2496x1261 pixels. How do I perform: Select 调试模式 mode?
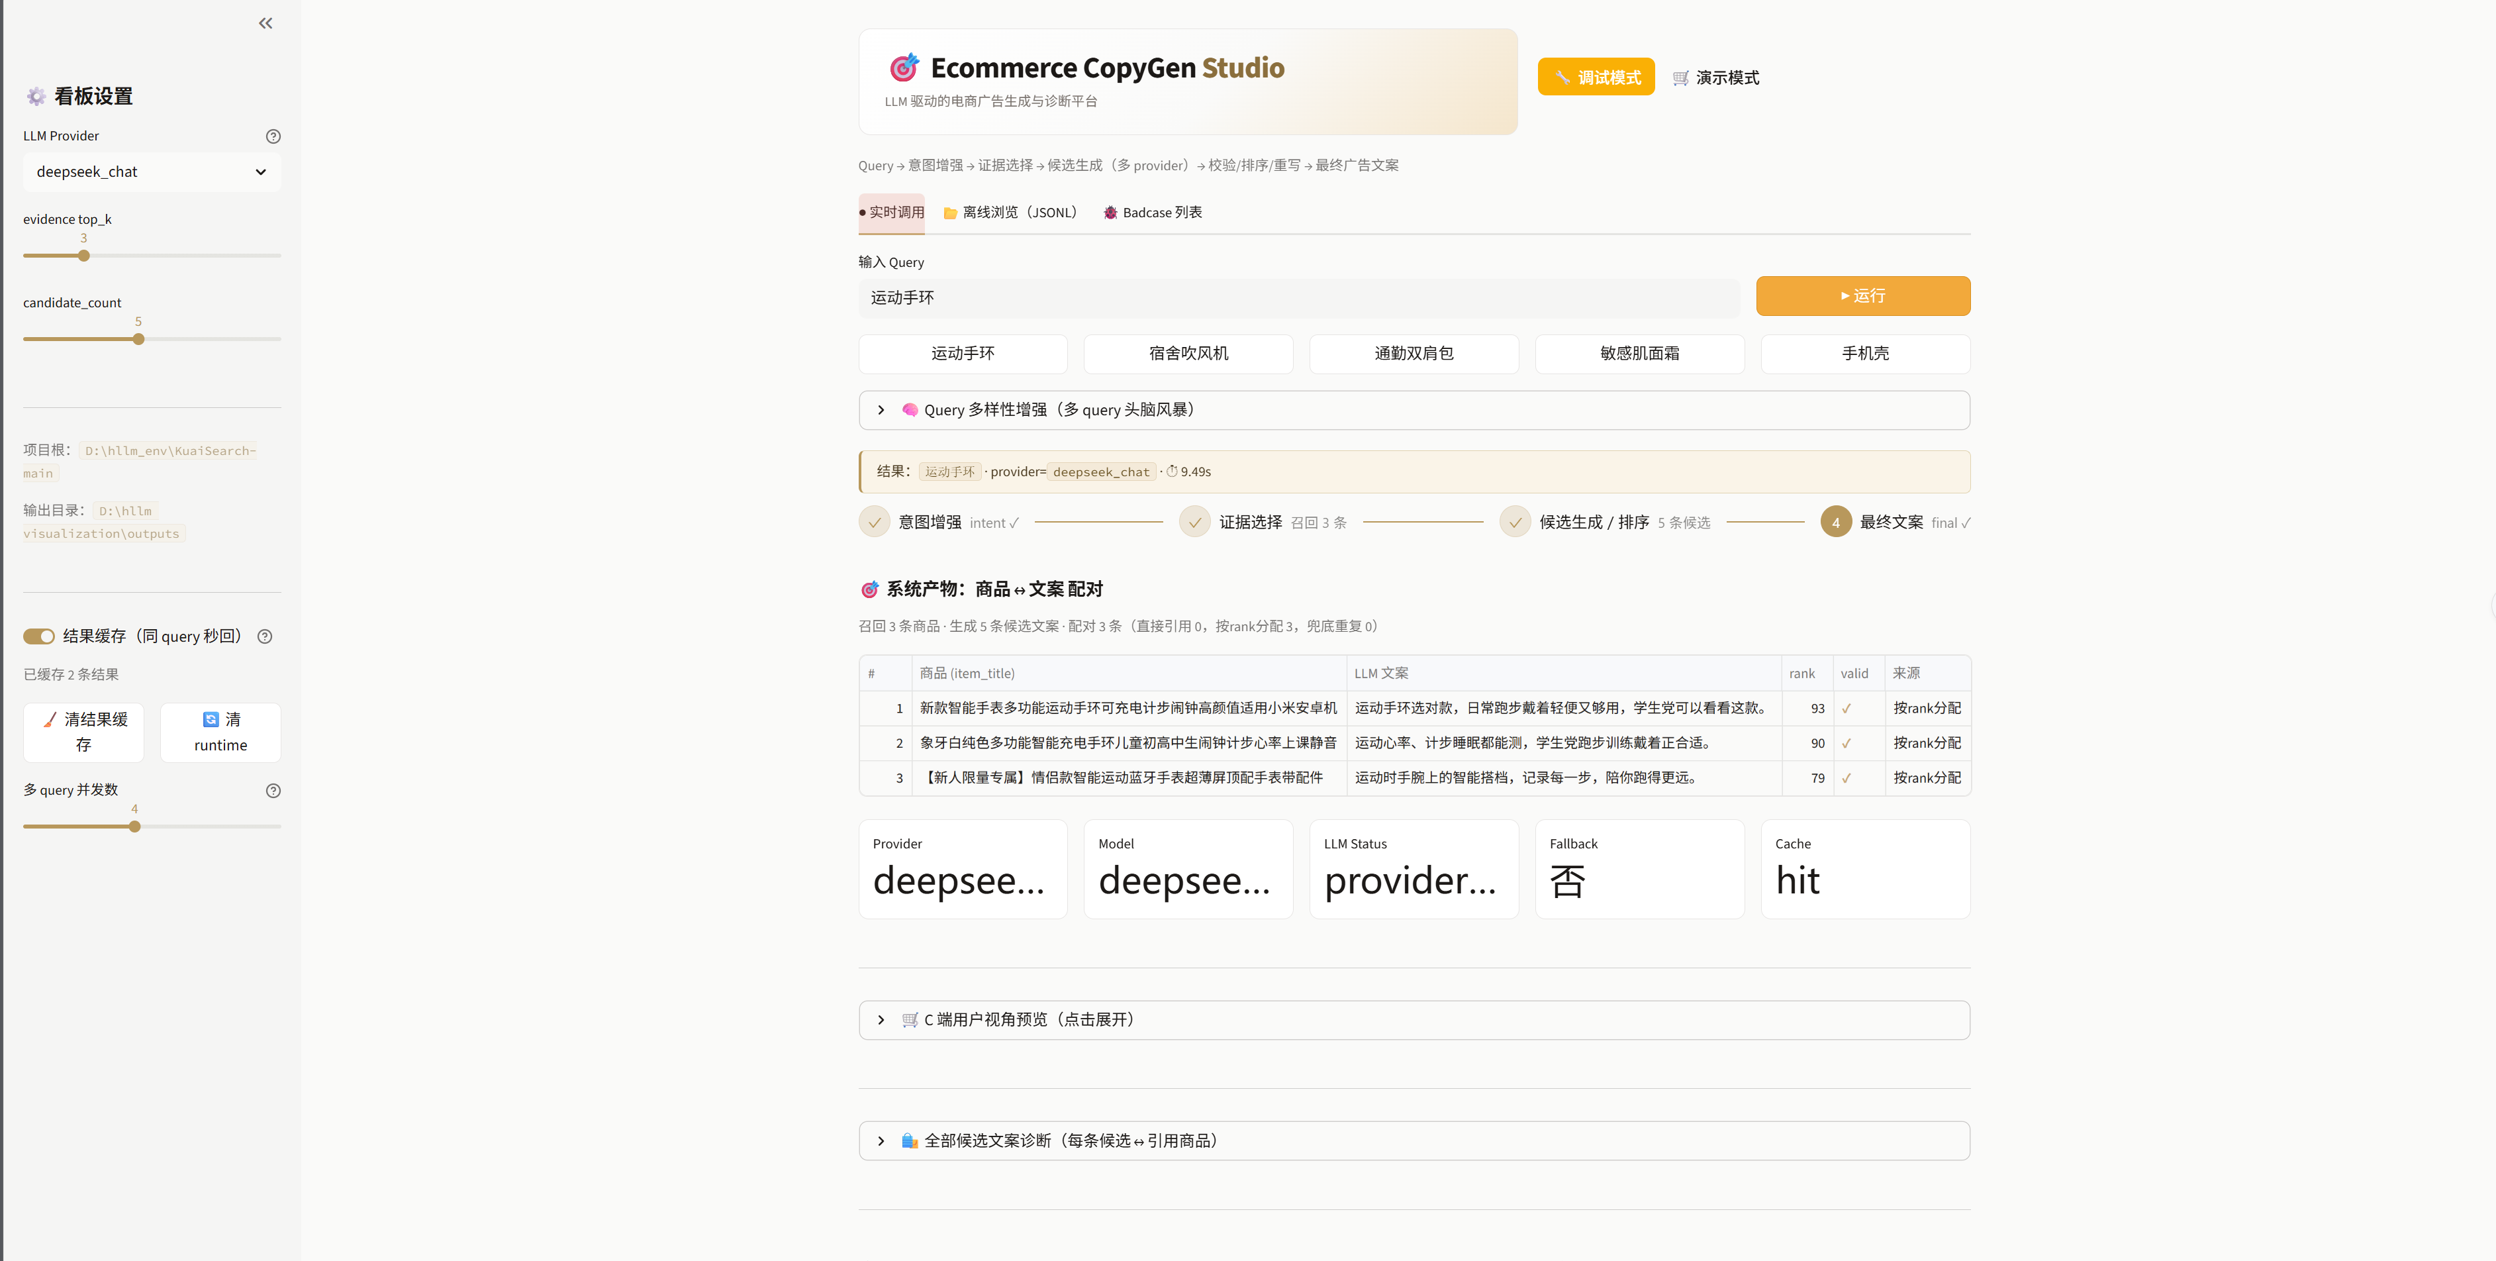(1596, 77)
